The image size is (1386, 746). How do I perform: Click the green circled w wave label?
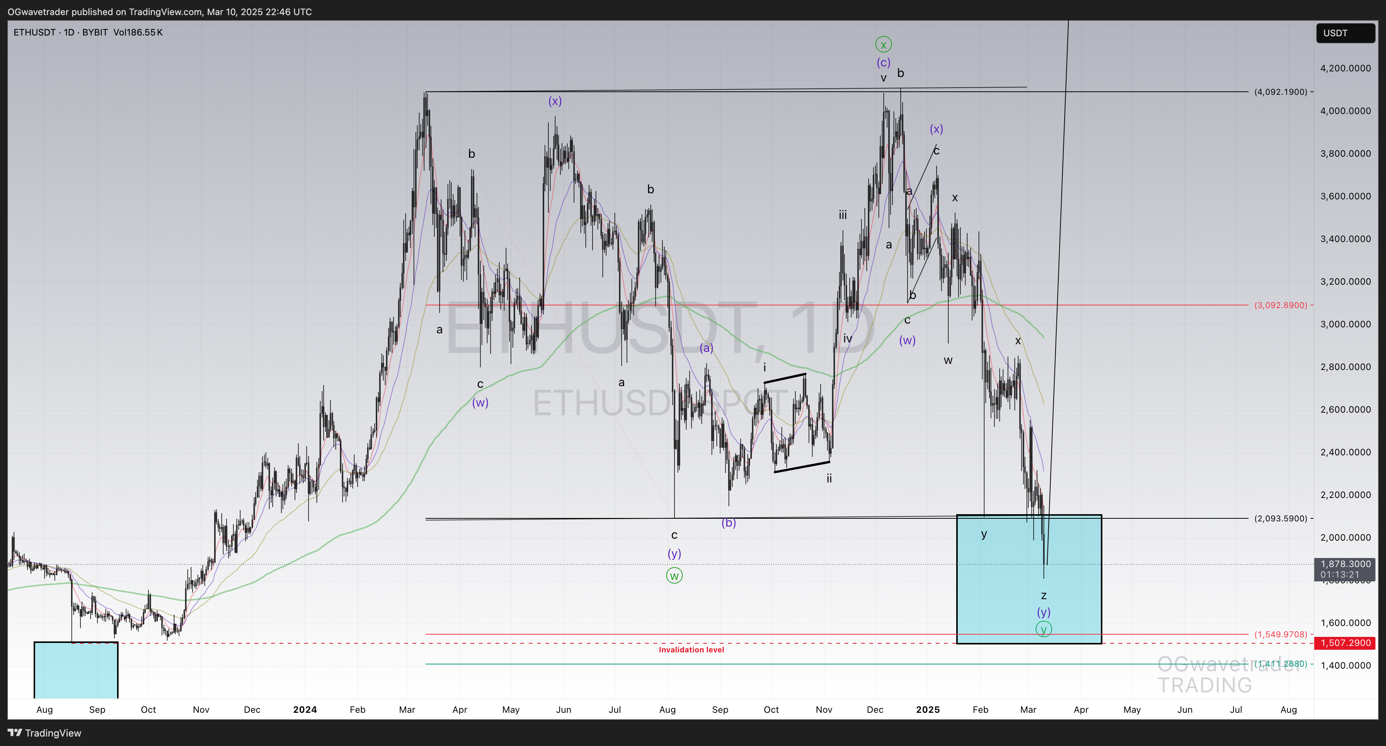tap(674, 575)
